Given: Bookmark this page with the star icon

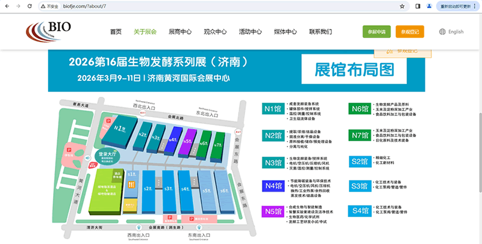Looking at the screenshot, I should pos(402,6).
